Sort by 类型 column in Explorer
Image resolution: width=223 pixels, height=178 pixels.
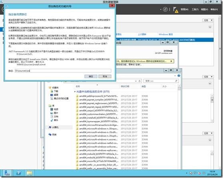[x=143, y=86]
